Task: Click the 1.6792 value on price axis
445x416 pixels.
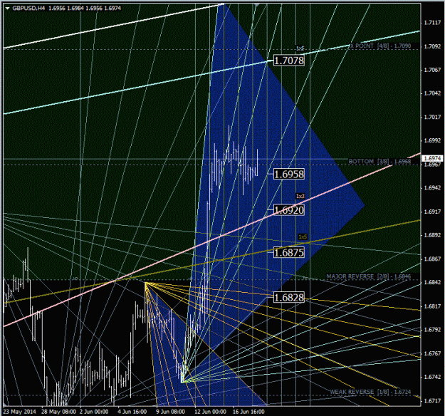Action: (432, 330)
